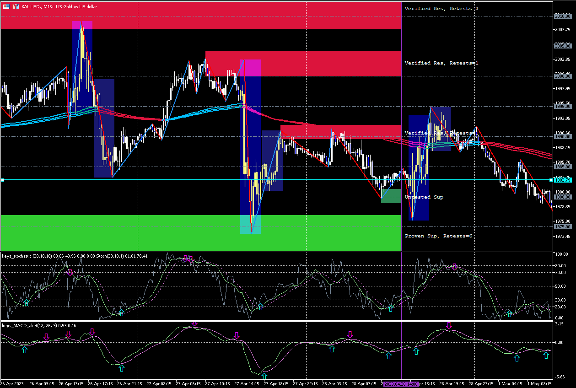This screenshot has width=576, height=388.
Task: Click the rightmost cyan up arrow in stochastic panel
Action: coord(510,314)
